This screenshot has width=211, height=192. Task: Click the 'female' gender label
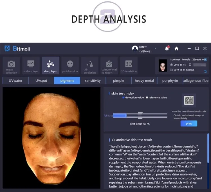186,60
